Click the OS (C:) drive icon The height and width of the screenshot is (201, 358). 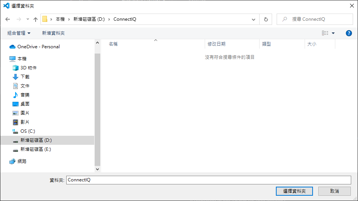pyautogui.click(x=15, y=131)
